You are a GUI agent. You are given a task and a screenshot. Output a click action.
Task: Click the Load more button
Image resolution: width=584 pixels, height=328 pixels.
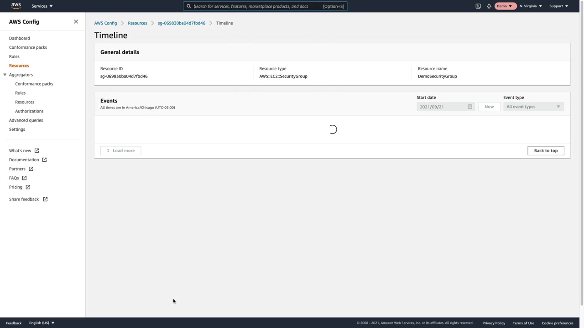click(x=120, y=151)
